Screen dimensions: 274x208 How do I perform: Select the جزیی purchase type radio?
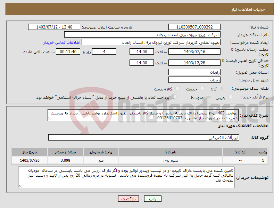pyautogui.click(x=231, y=97)
